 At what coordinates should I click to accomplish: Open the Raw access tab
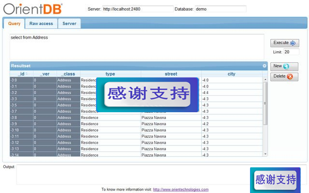point(41,24)
